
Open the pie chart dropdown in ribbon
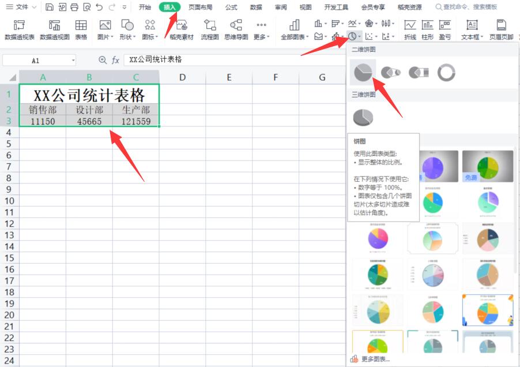click(354, 36)
